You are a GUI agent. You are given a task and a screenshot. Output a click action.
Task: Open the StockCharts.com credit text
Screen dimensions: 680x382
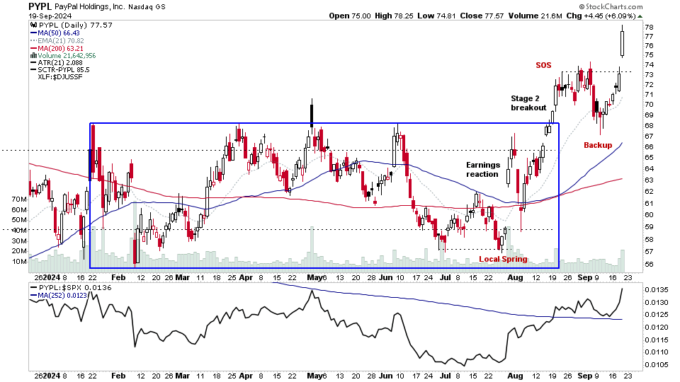pyautogui.click(x=611, y=6)
